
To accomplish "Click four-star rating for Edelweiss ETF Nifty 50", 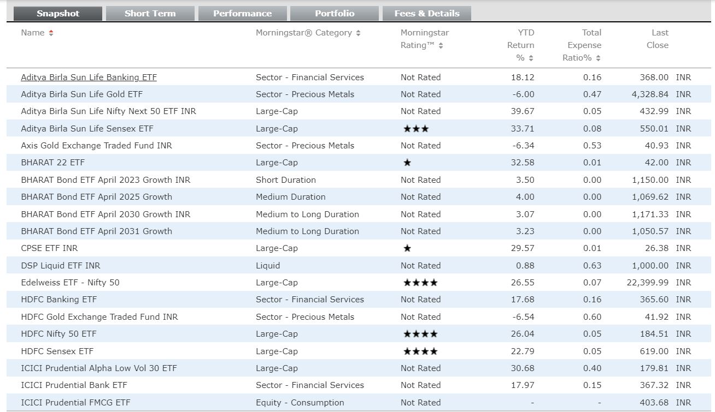I will coord(420,283).
